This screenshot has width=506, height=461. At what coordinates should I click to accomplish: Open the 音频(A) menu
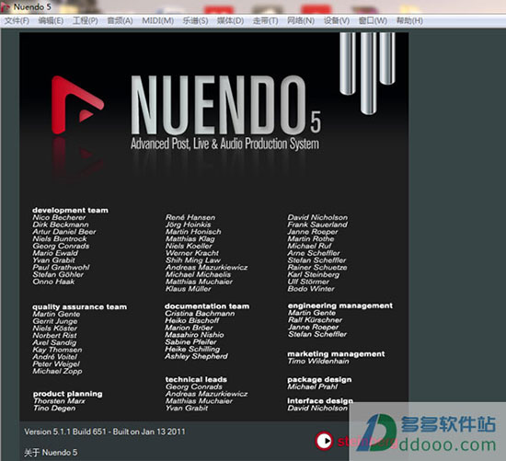pyautogui.click(x=120, y=20)
